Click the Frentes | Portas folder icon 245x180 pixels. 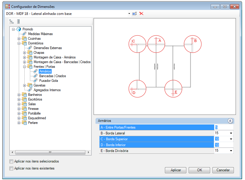point(30,67)
